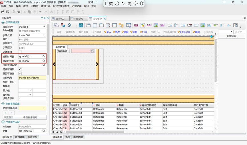Open the 错误清单 tab

(57, 137)
